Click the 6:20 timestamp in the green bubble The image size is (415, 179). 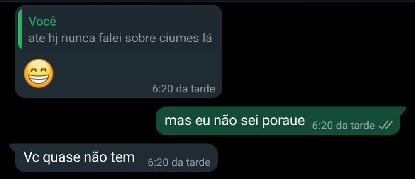click(343, 126)
